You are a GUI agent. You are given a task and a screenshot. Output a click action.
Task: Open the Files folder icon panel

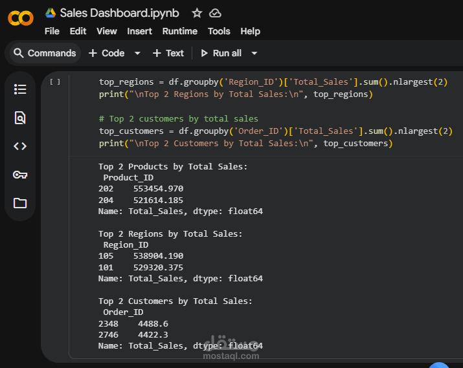[20, 203]
